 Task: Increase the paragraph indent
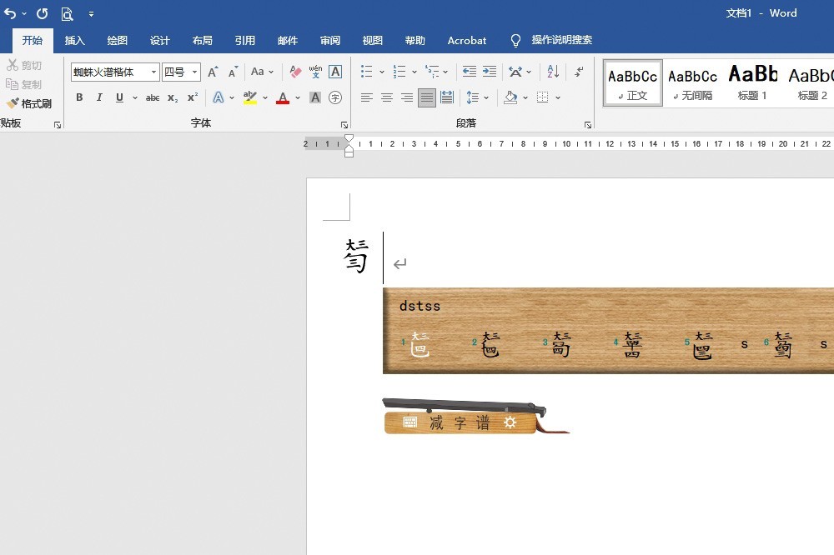click(x=490, y=72)
